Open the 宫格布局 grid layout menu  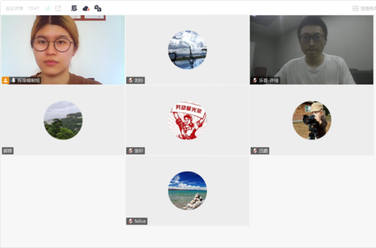(364, 9)
